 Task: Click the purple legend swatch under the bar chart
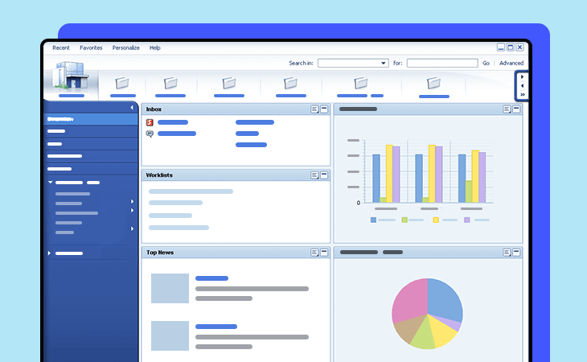tap(467, 220)
